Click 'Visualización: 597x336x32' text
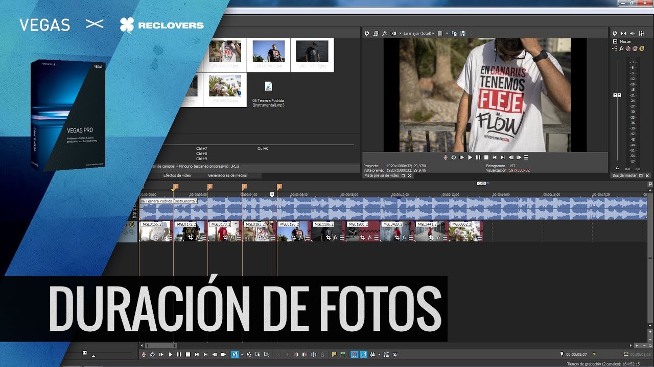The image size is (654, 367). pyautogui.click(x=508, y=170)
